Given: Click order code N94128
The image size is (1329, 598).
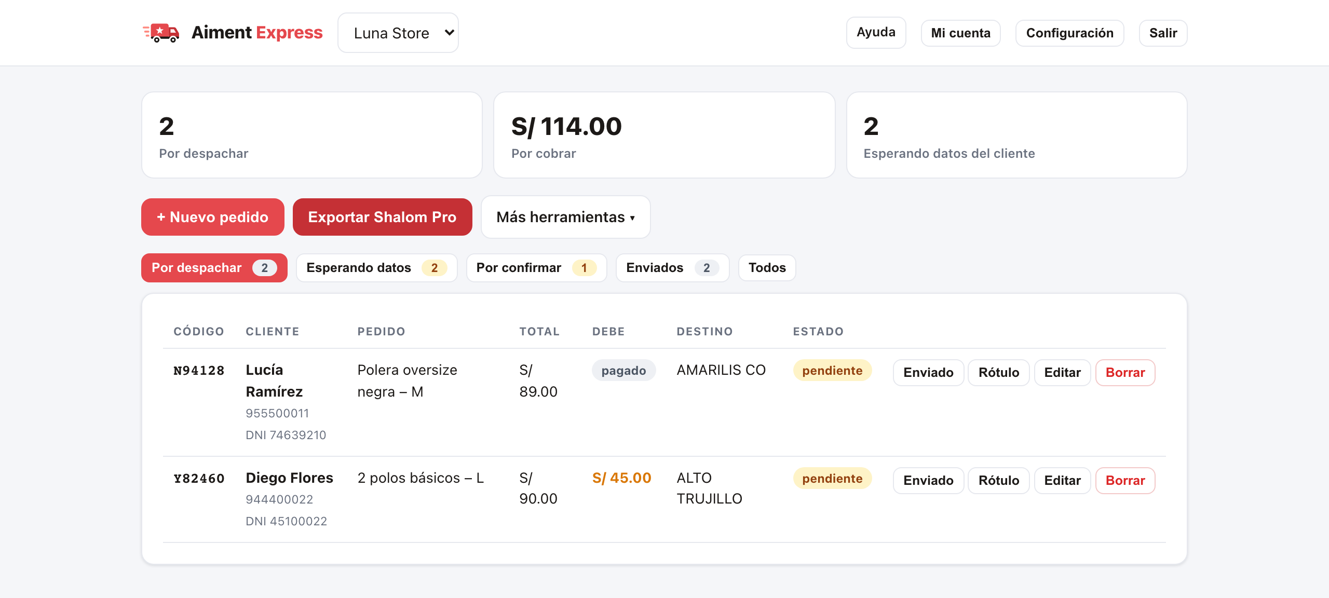Looking at the screenshot, I should point(199,371).
